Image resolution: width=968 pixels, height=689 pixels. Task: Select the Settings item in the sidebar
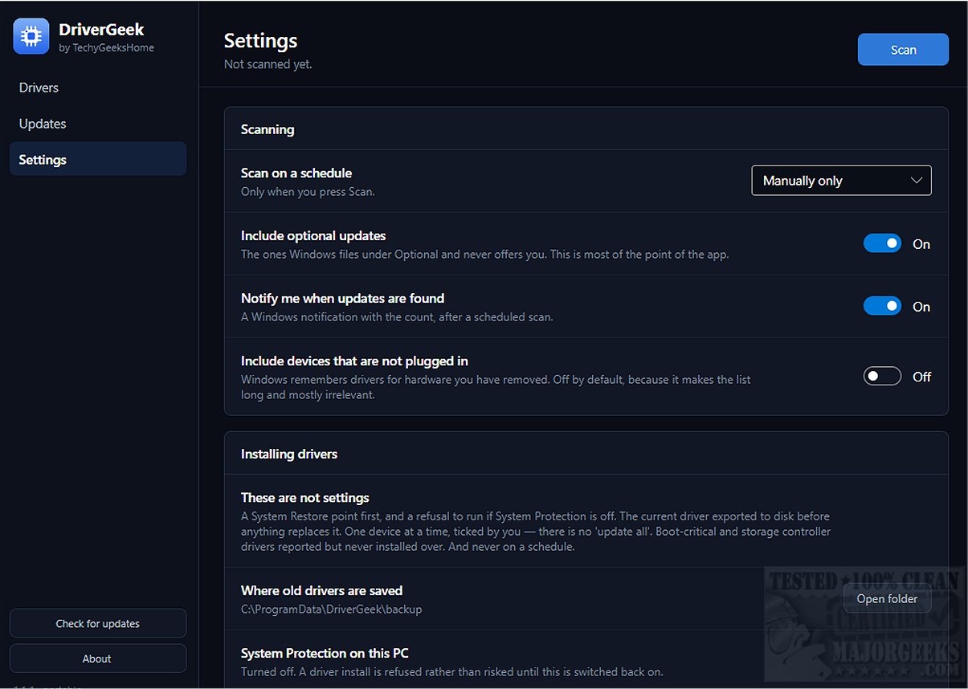tap(98, 160)
